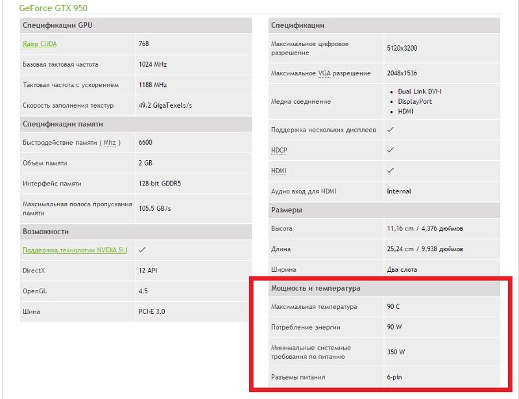
Task: Select the 1188 MHz boost clock value
Action: (152, 85)
